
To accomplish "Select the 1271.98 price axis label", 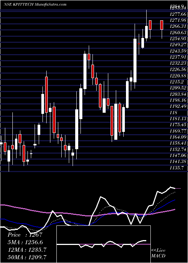I will pyautogui.click(x=178, y=20).
